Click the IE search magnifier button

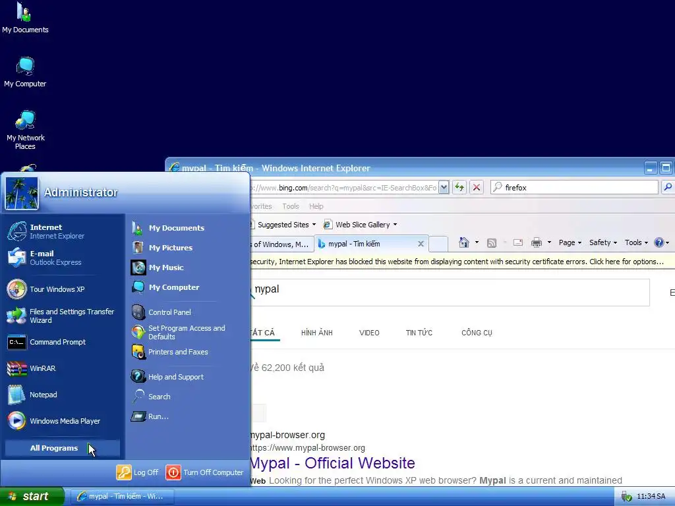(668, 187)
